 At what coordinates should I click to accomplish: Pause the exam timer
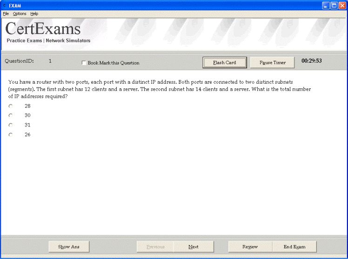(x=272, y=62)
